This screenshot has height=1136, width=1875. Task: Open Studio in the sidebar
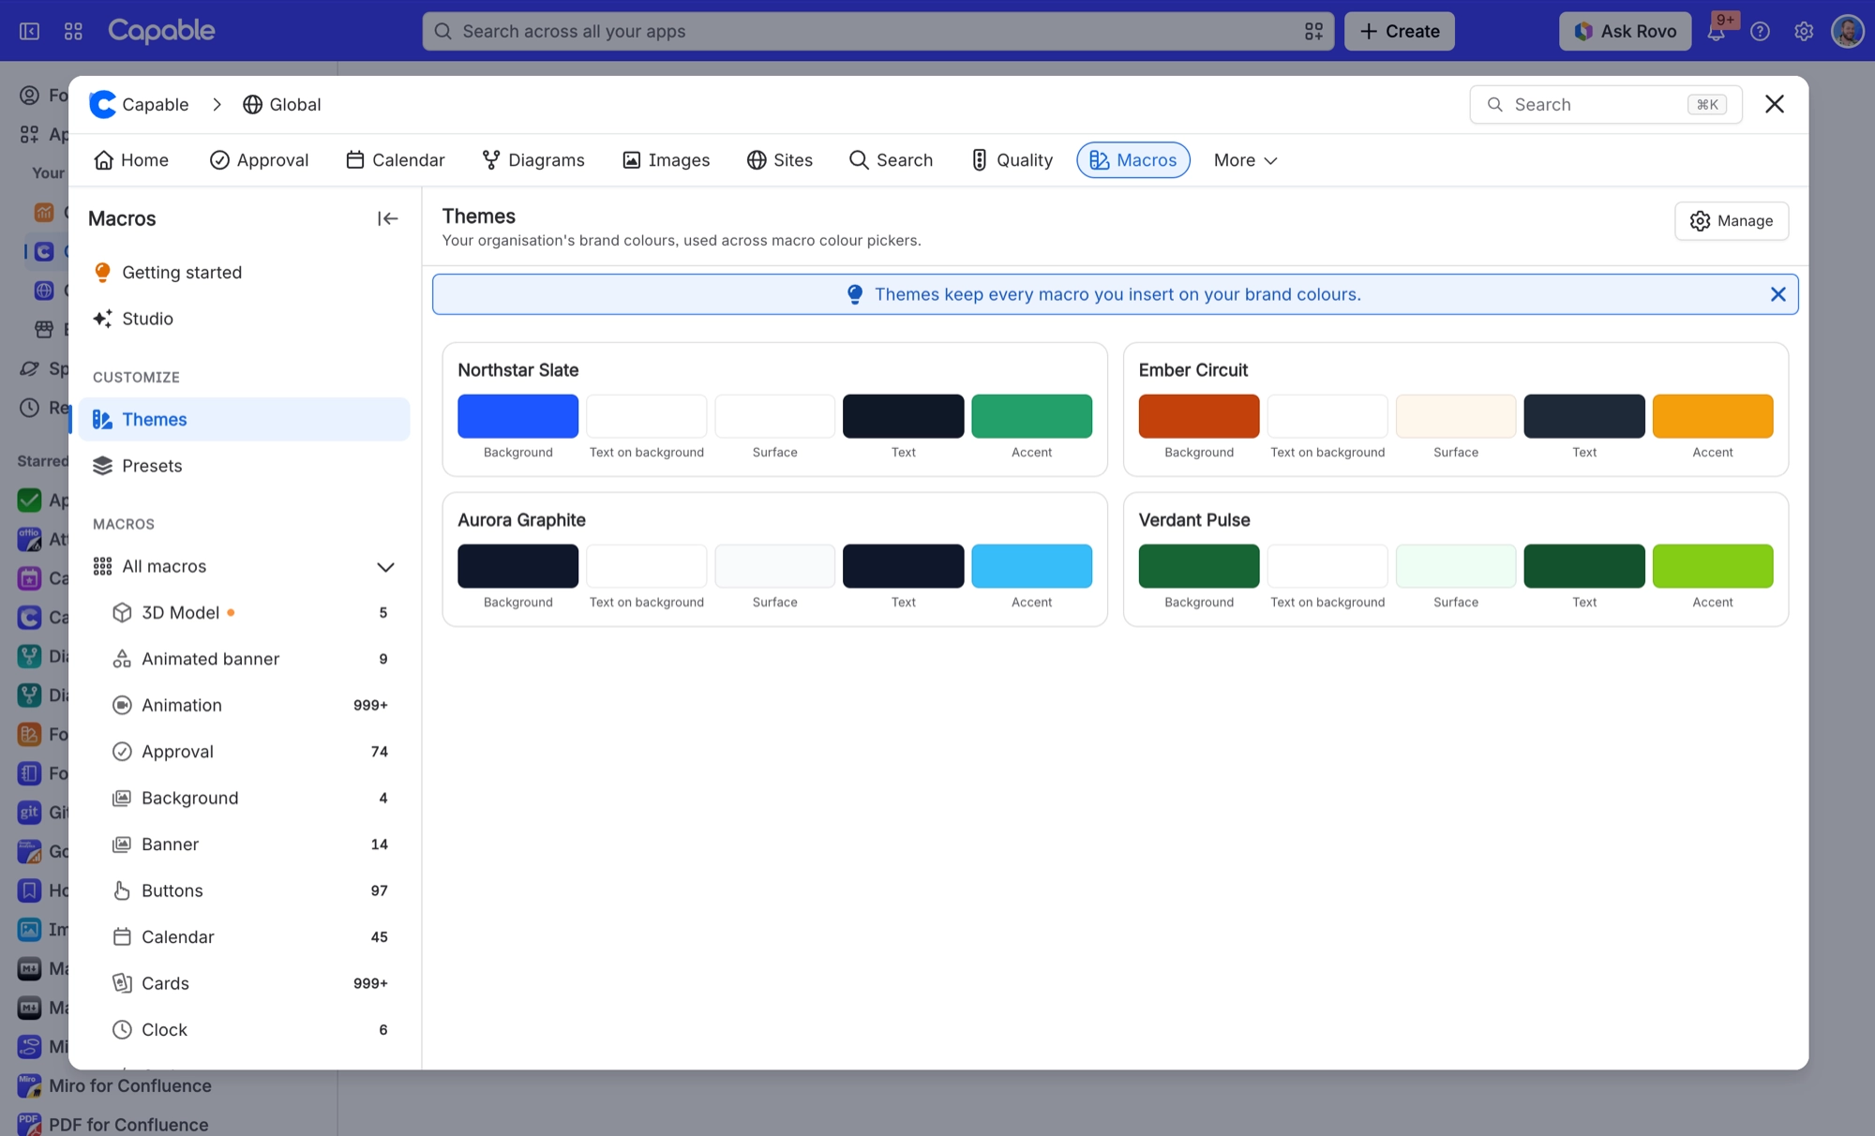coord(245,319)
